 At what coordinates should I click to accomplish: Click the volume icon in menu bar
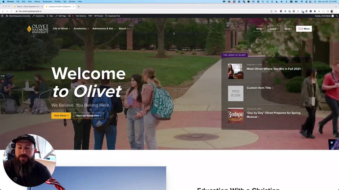(282, 2)
